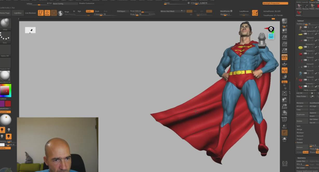Click the Rename button

(x=302, y=103)
